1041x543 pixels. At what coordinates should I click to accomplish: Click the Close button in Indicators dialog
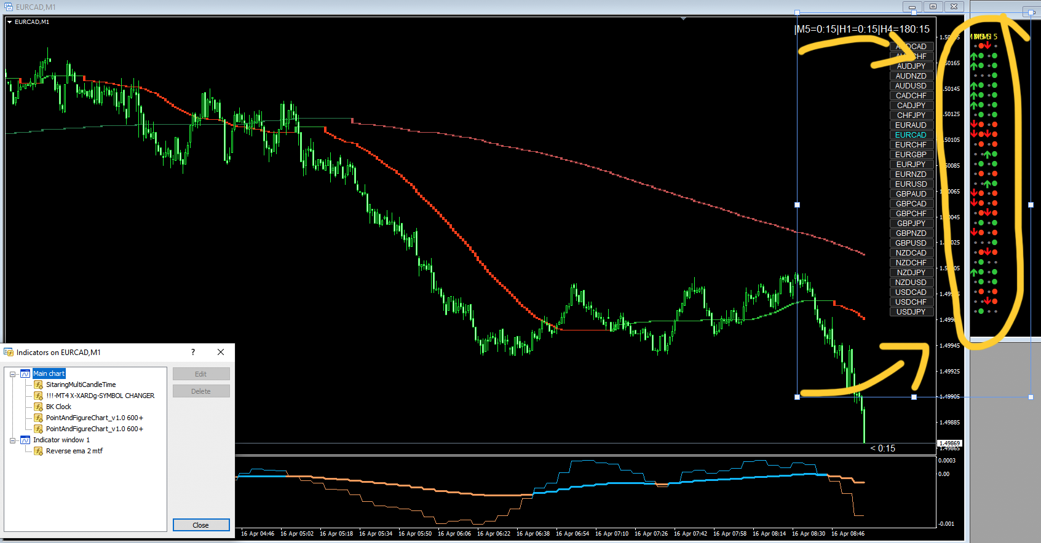tap(201, 525)
